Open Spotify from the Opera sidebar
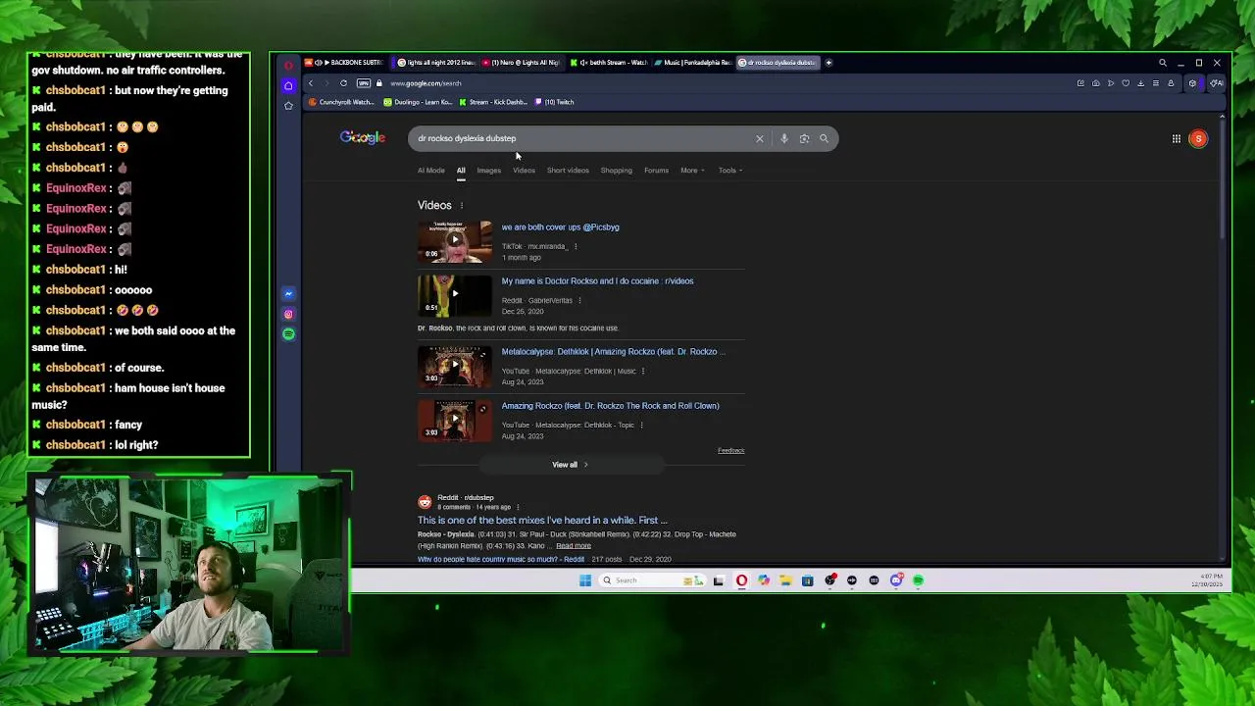Viewport: 1255px width, 706px height. point(288,334)
